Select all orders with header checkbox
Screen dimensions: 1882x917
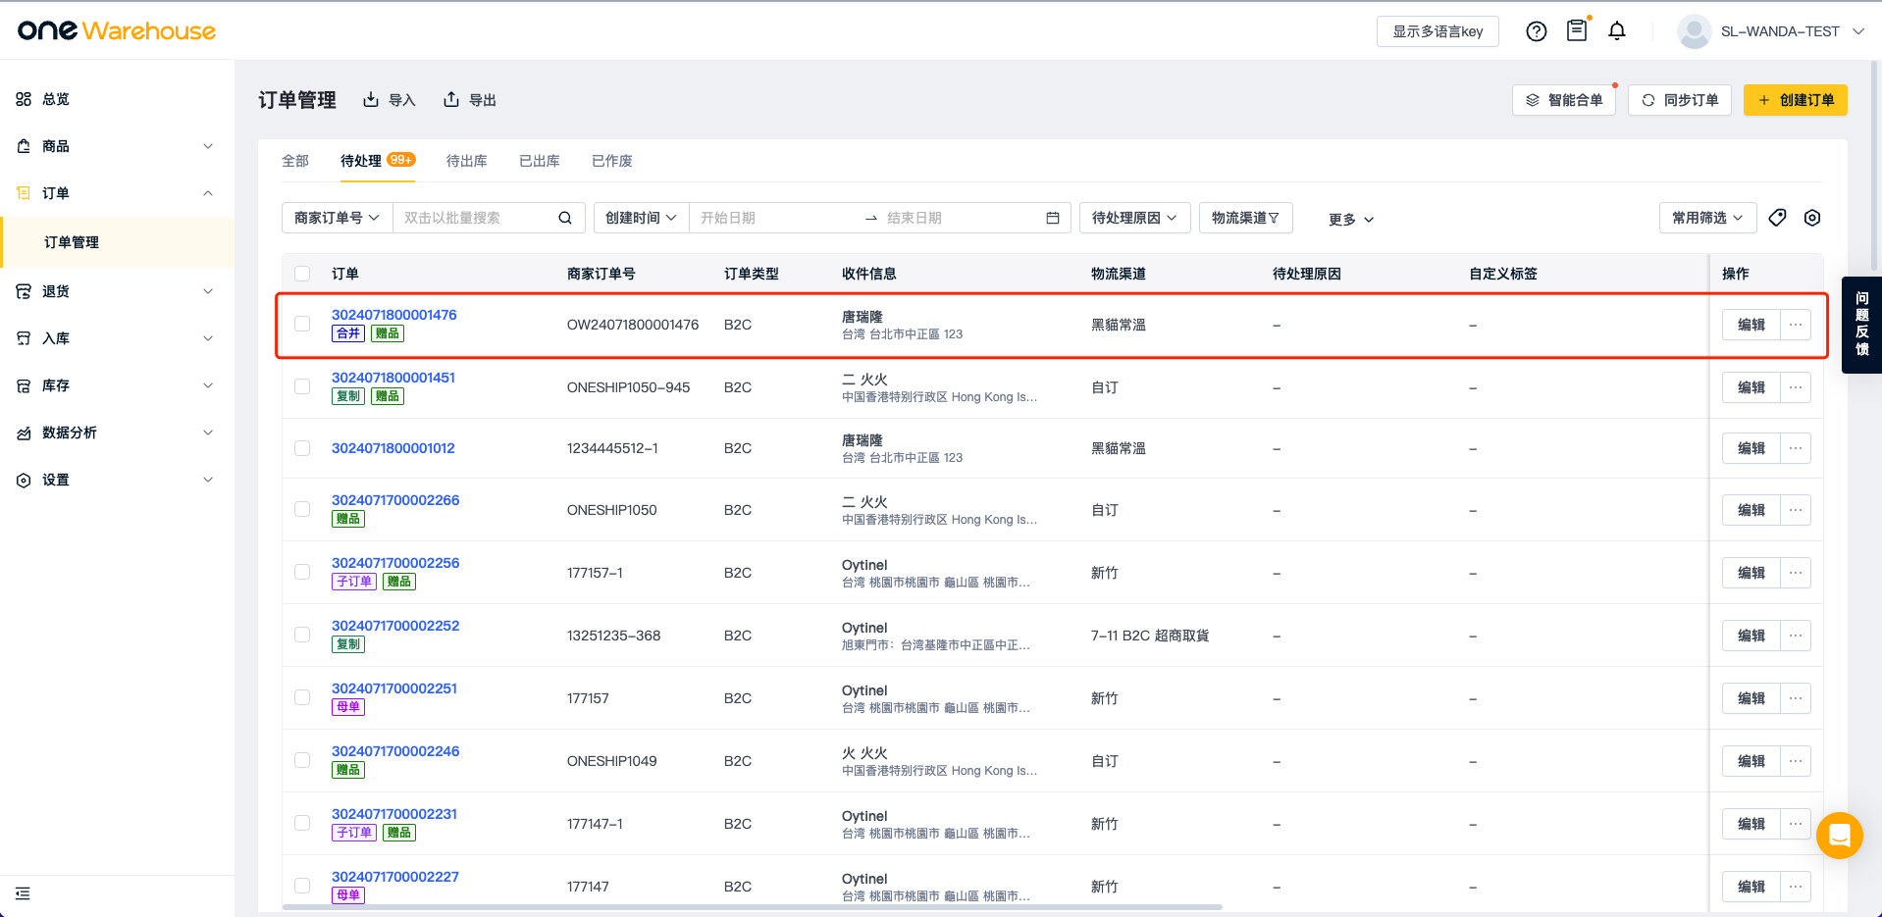pyautogui.click(x=302, y=274)
